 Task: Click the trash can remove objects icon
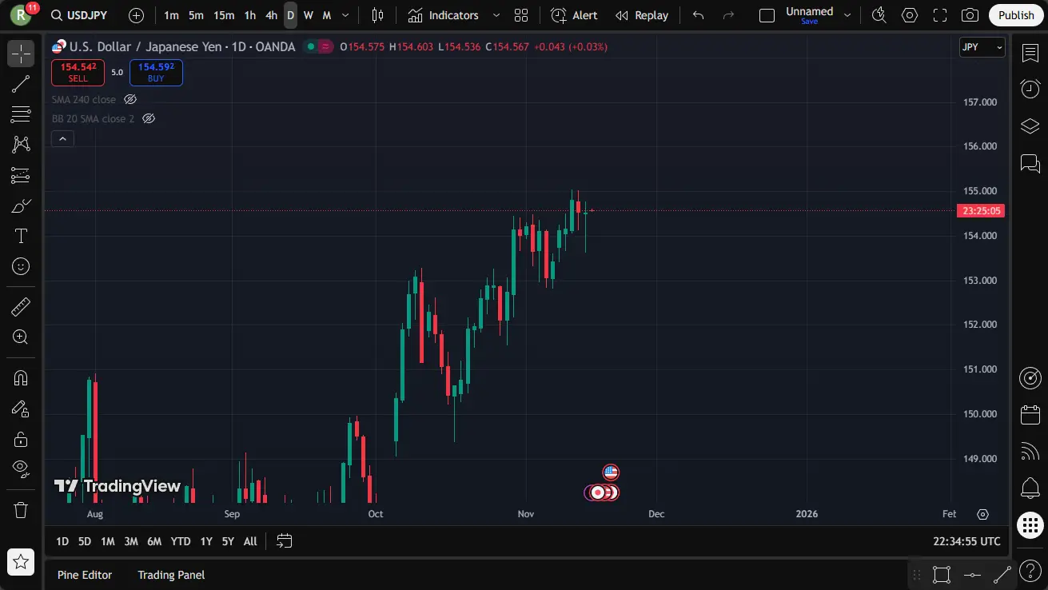pyautogui.click(x=21, y=509)
